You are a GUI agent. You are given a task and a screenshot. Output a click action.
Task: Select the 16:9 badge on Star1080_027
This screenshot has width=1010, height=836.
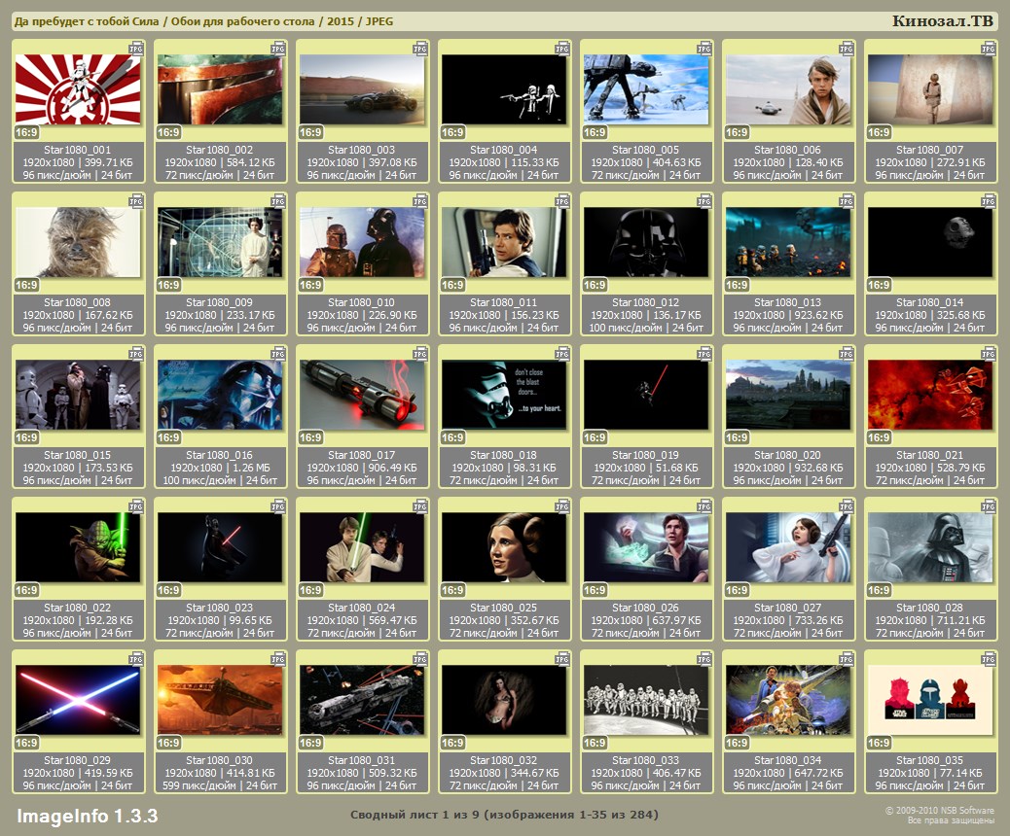tap(737, 590)
